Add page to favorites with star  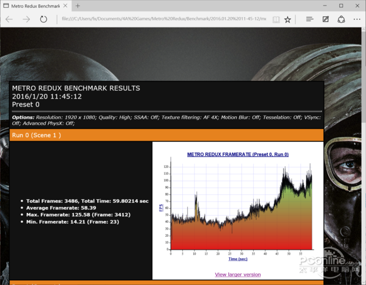287,19
